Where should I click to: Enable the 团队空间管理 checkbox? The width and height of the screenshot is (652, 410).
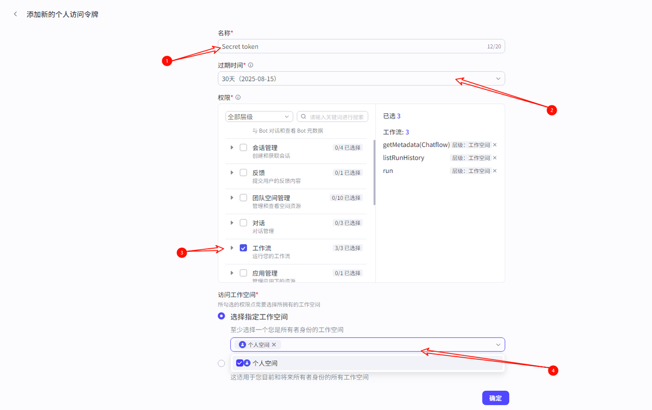pos(243,197)
